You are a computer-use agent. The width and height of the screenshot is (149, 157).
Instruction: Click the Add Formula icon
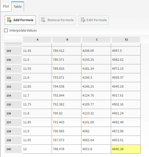(9, 20)
